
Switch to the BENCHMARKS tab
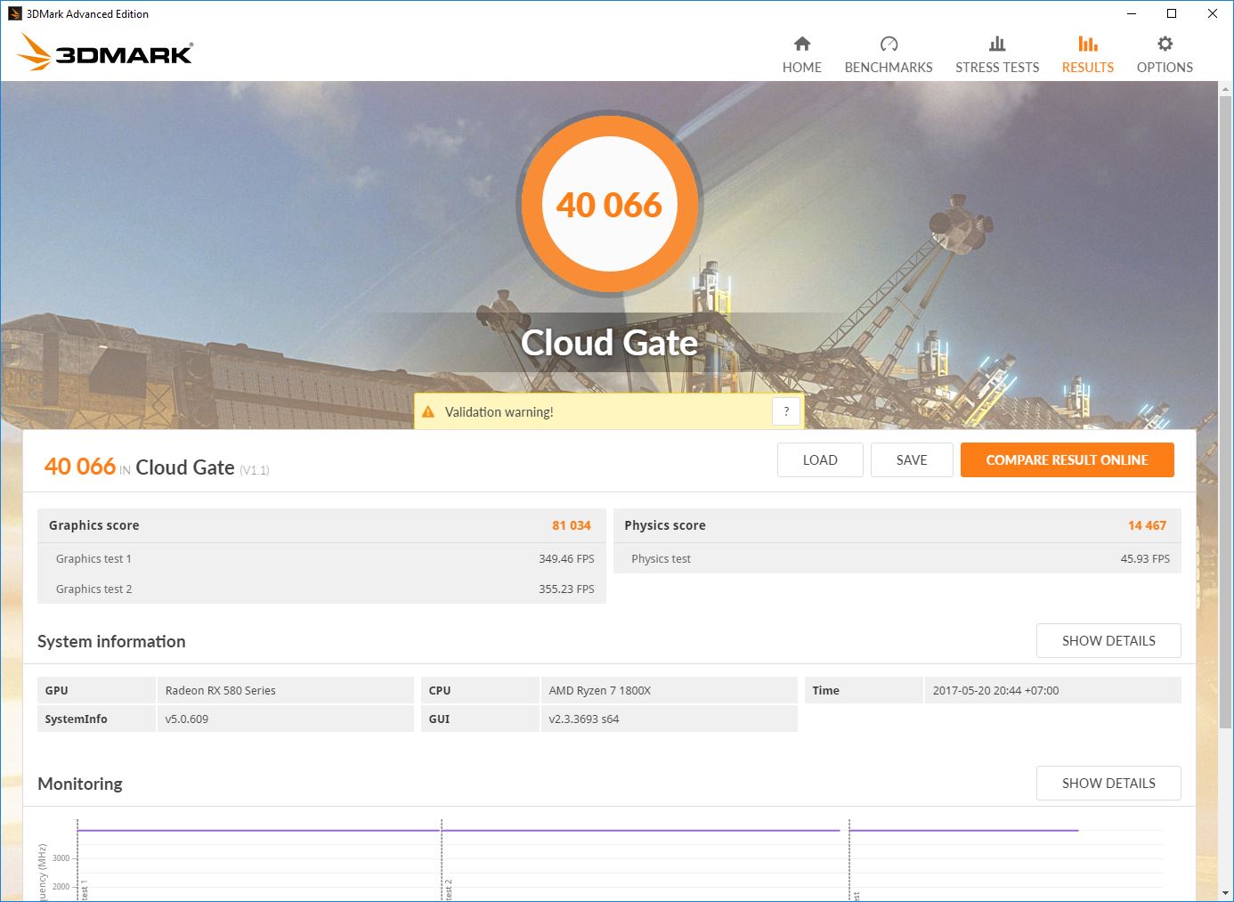(889, 55)
